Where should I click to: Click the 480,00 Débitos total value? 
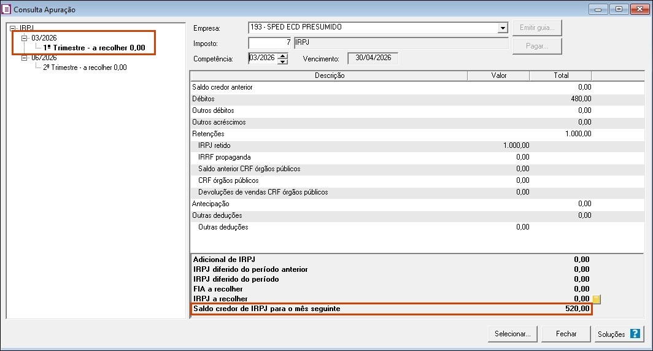click(x=581, y=99)
